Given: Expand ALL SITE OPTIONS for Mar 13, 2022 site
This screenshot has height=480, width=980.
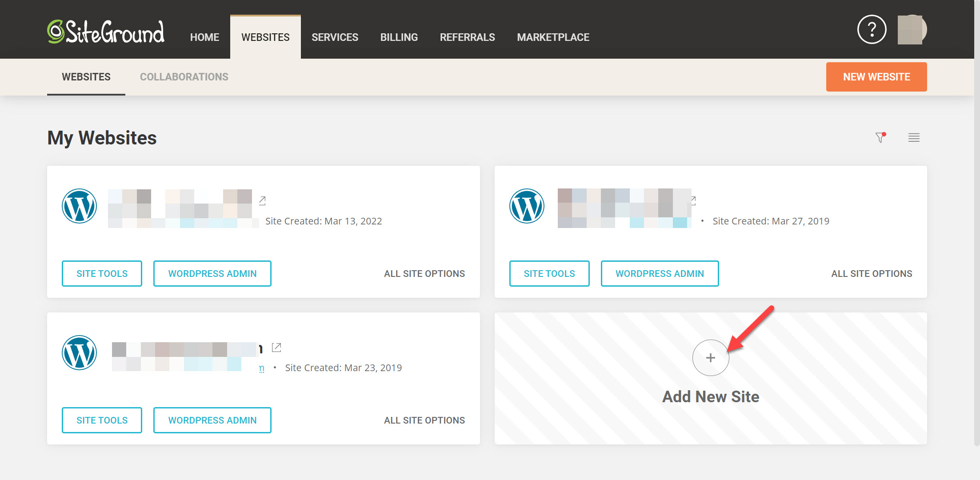Looking at the screenshot, I should (424, 274).
